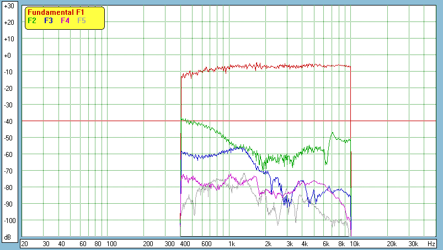Select the -40 label on vertical axis

point(8,122)
